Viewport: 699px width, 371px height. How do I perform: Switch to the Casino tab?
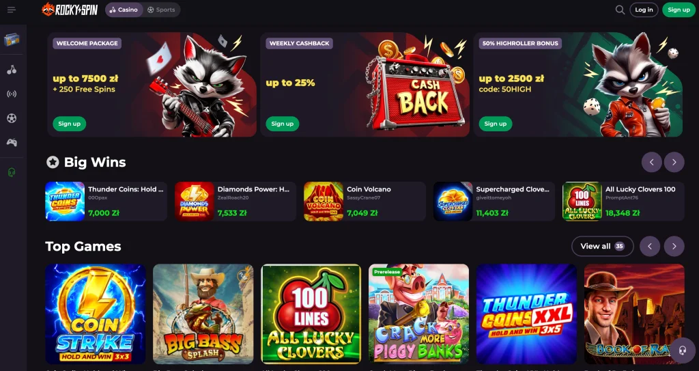click(124, 10)
